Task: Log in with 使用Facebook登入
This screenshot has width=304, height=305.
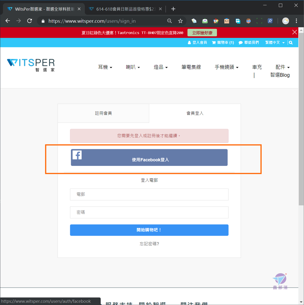Action: click(149, 158)
